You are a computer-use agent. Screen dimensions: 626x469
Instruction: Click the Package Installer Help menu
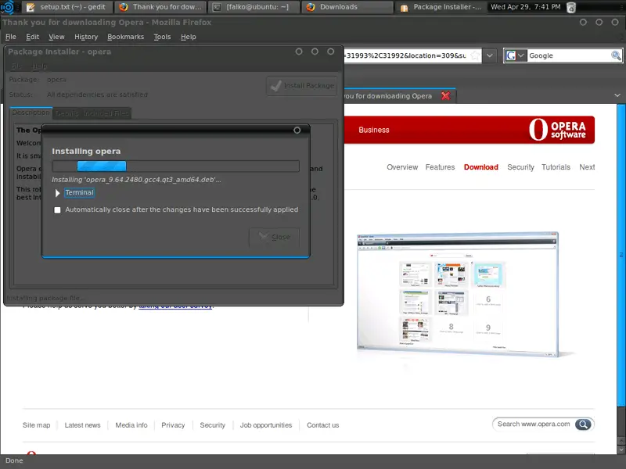(x=39, y=66)
